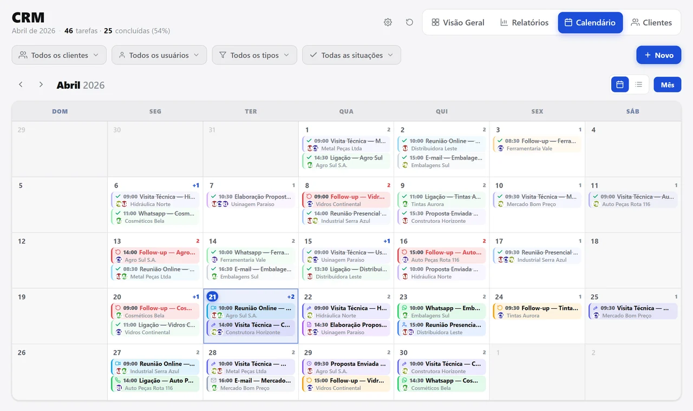
Task: Click mail icon on 16:00 E-mail Mercado Bom Preço
Action: click(214, 381)
